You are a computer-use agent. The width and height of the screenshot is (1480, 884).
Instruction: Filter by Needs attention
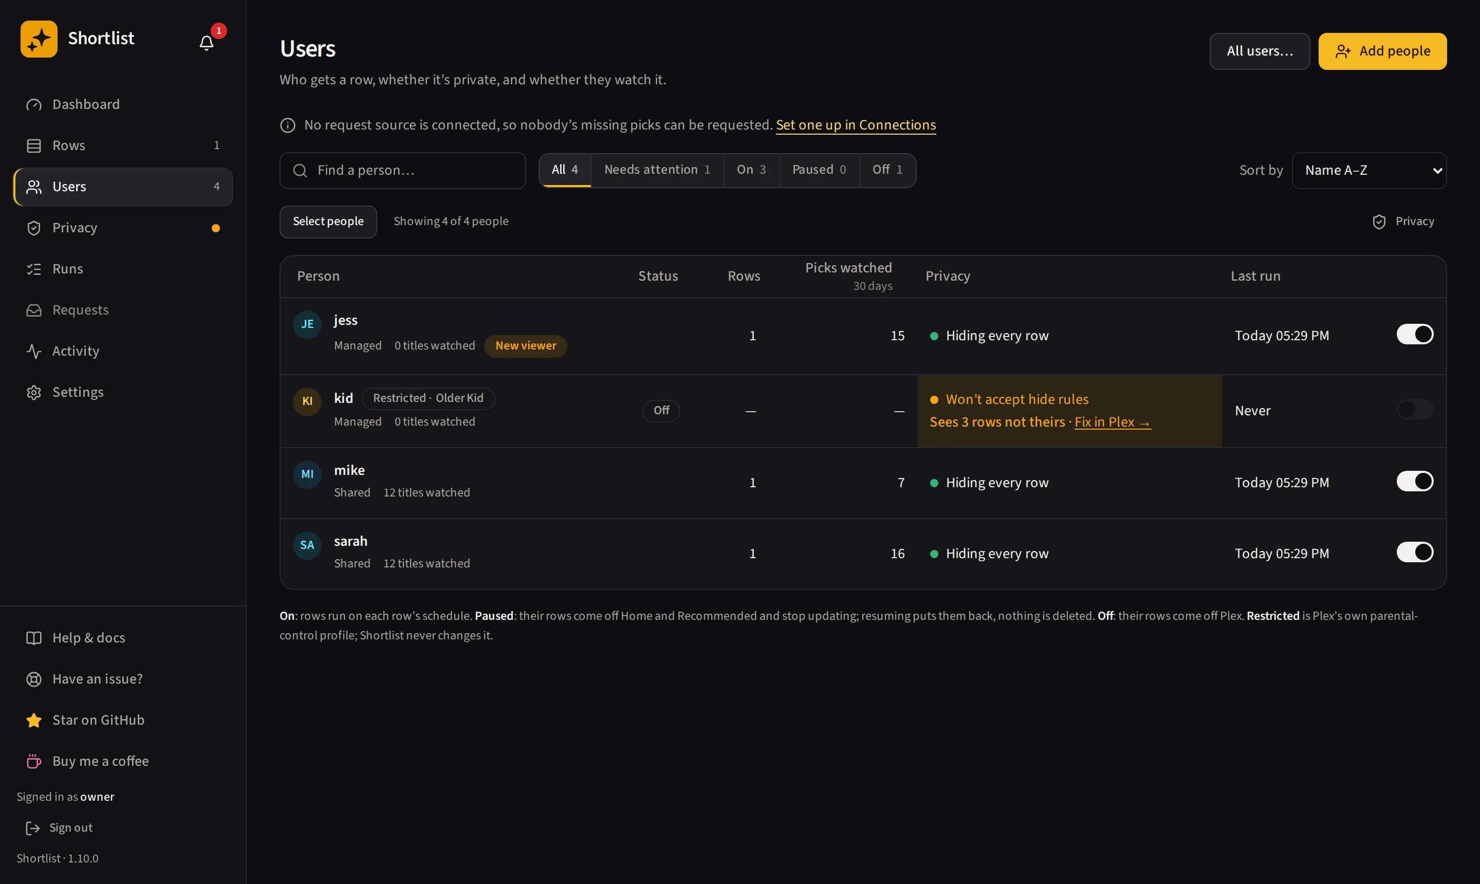pos(657,170)
